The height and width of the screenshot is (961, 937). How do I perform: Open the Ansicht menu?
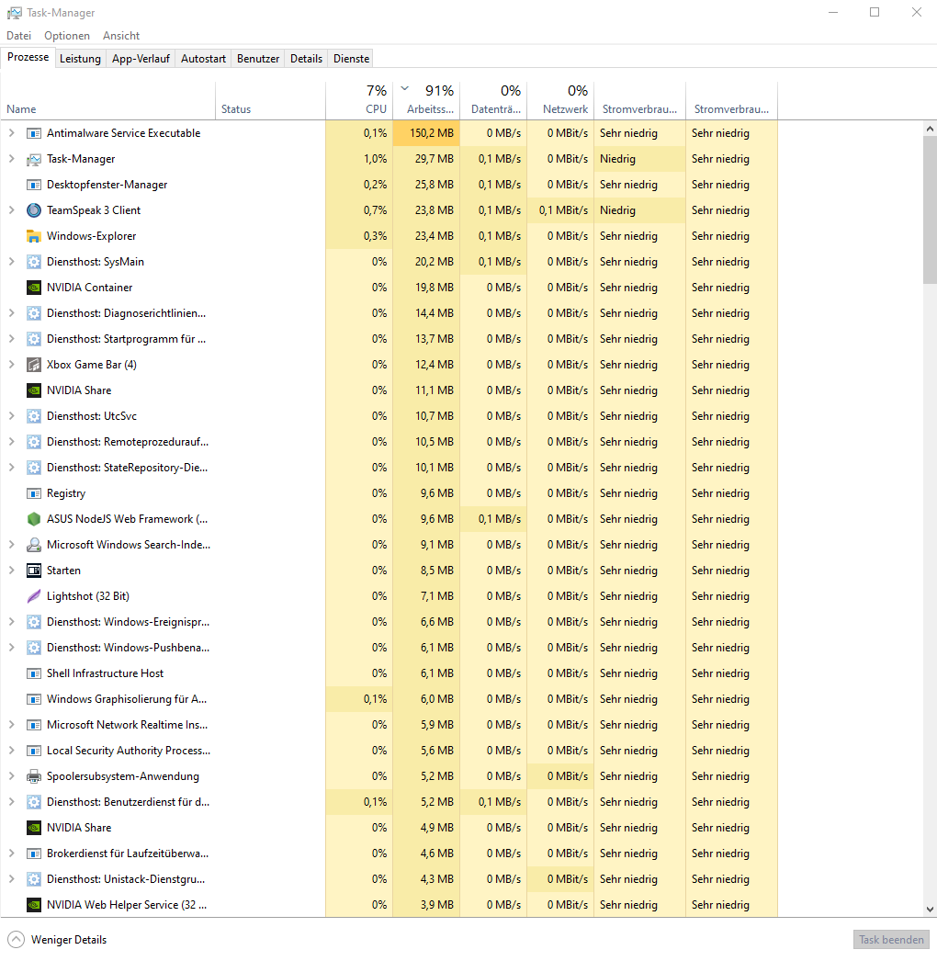click(121, 36)
